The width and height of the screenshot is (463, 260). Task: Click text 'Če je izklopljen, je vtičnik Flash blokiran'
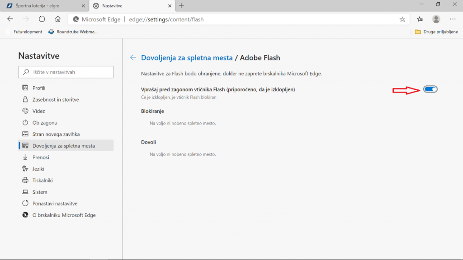tap(179, 97)
